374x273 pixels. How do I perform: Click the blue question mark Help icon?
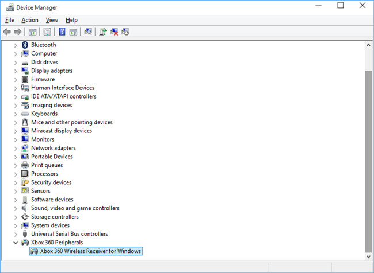[x=62, y=32]
